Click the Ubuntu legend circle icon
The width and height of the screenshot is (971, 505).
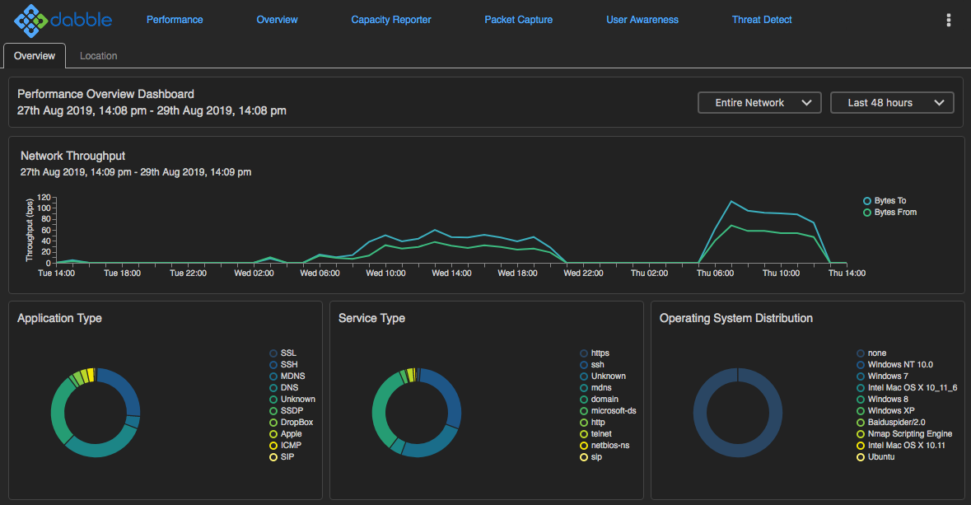coord(861,457)
